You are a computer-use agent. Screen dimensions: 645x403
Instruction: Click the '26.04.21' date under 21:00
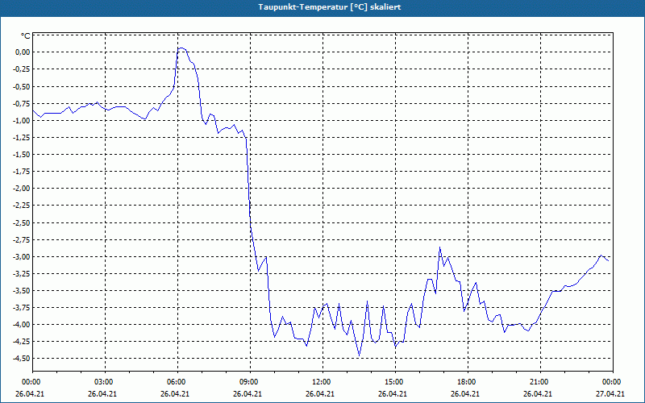tap(538, 394)
